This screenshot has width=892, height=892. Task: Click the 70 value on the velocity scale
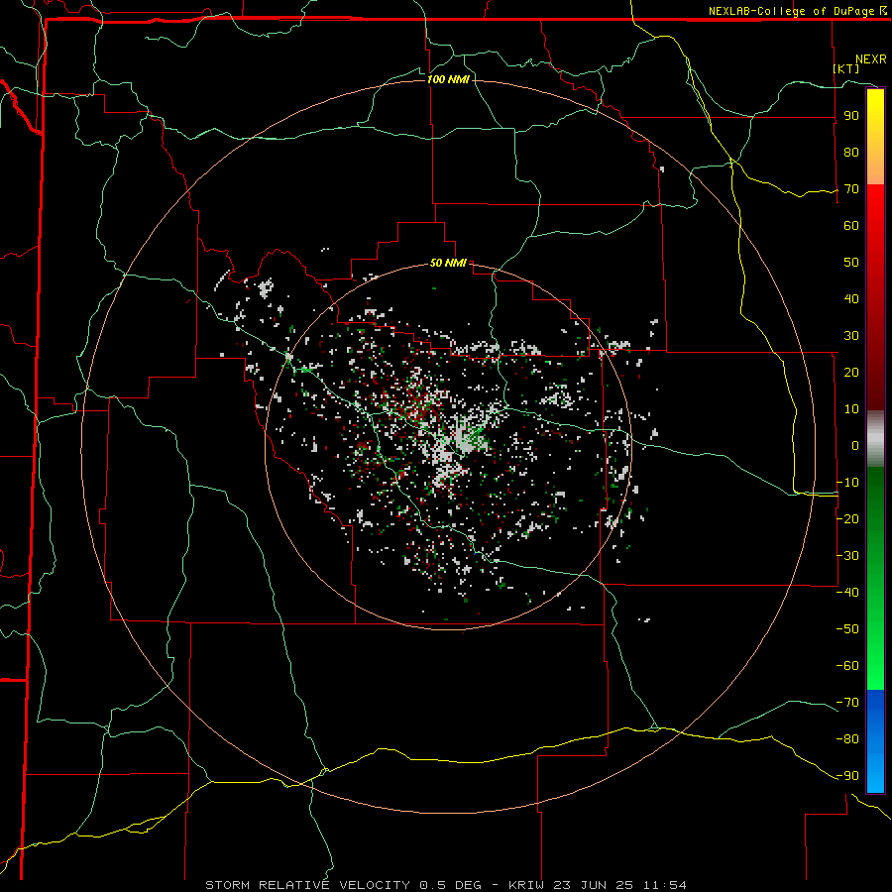click(851, 189)
